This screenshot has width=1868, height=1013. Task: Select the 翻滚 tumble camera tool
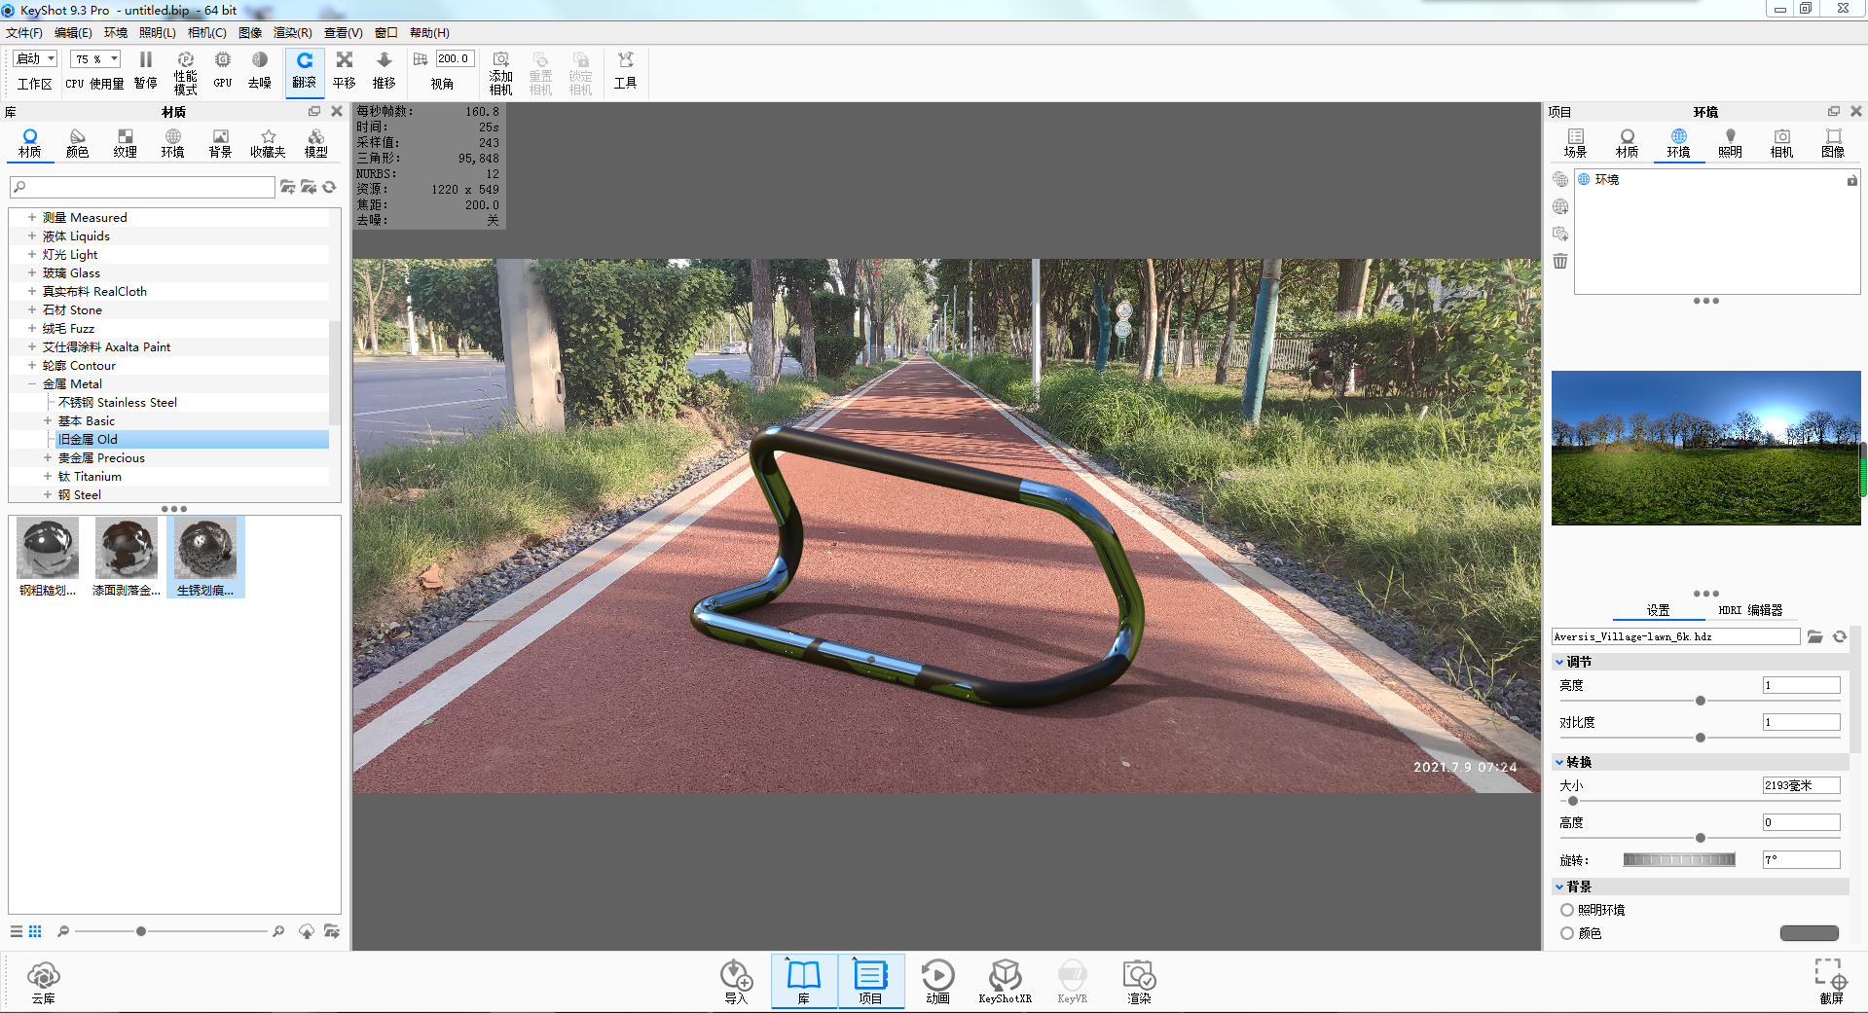305,71
